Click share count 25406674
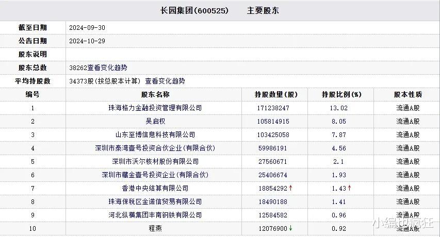This screenshot has height=237, width=440. [273, 175]
